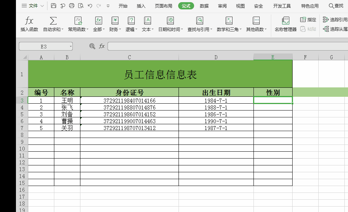Select cell with name 王明
This screenshot has height=212, width=348.
click(67, 100)
